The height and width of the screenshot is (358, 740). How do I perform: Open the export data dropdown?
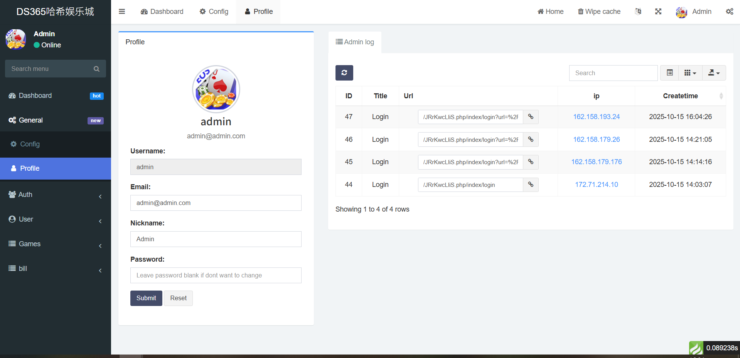pos(714,73)
